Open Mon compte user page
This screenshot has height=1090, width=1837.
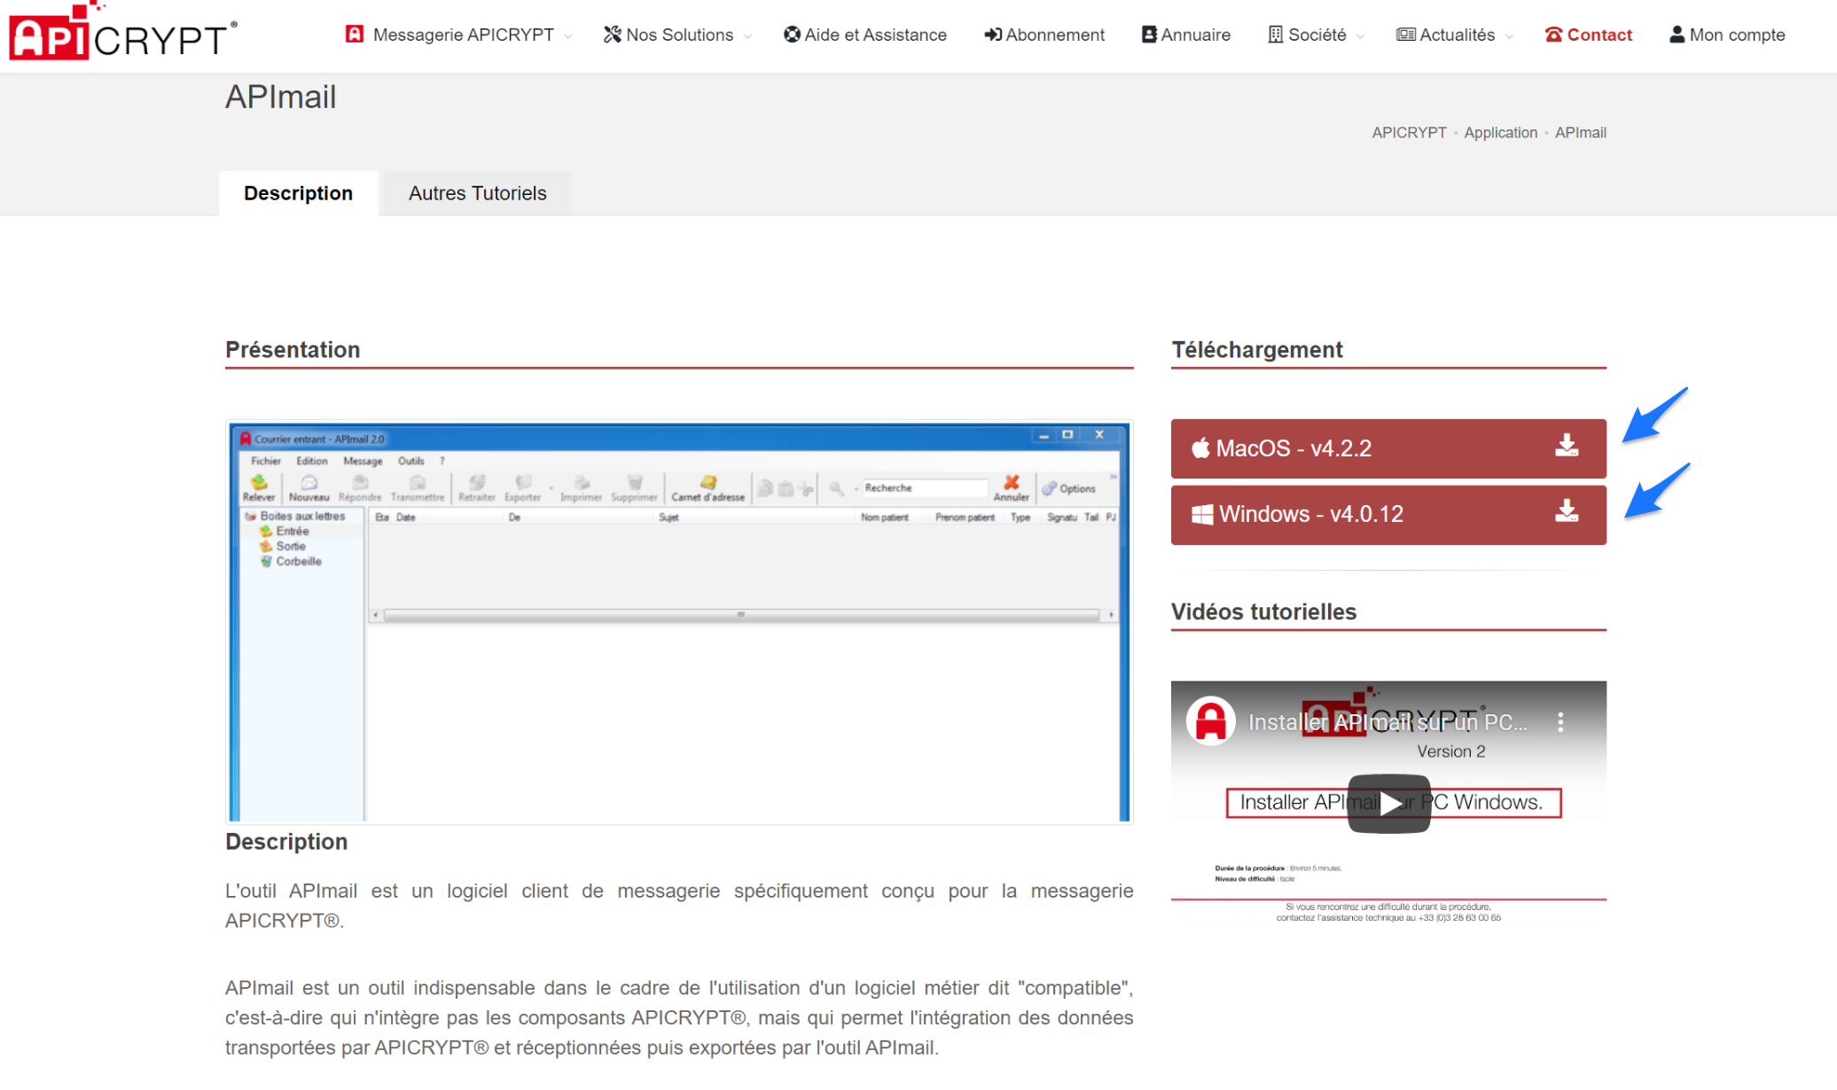pyautogui.click(x=1726, y=35)
